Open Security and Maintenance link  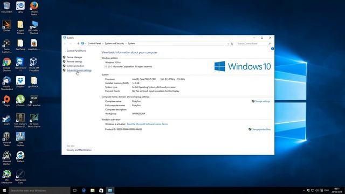click(x=79, y=150)
